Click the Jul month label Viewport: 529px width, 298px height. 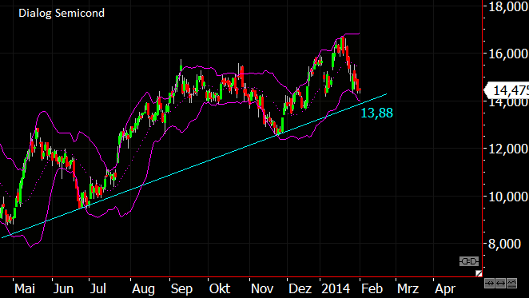click(98, 289)
